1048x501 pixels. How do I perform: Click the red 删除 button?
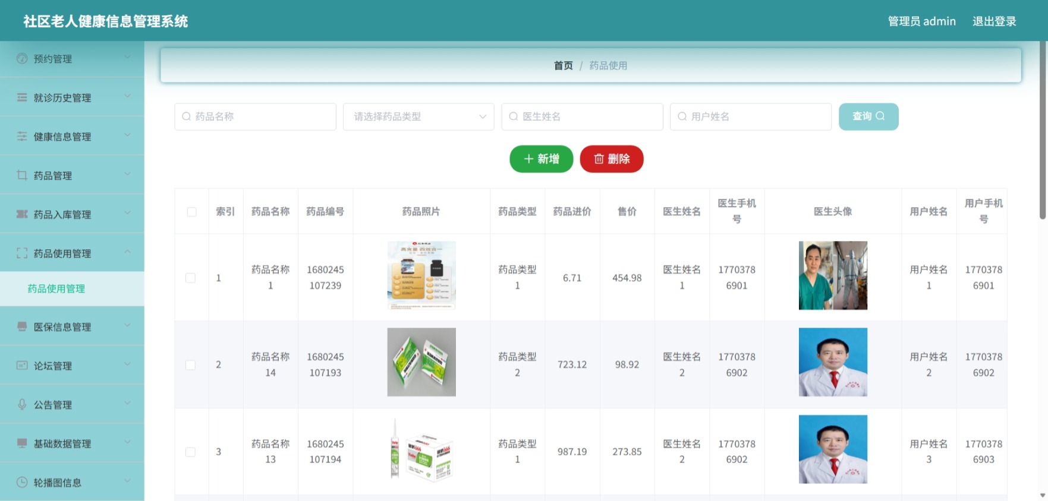point(612,158)
